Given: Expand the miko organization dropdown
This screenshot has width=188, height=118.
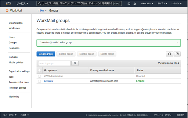Looking at the screenshot, I should pos(42,11).
